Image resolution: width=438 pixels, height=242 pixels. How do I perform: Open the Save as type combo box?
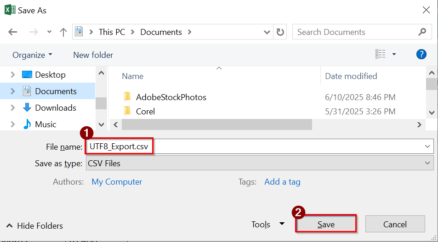[x=259, y=163]
